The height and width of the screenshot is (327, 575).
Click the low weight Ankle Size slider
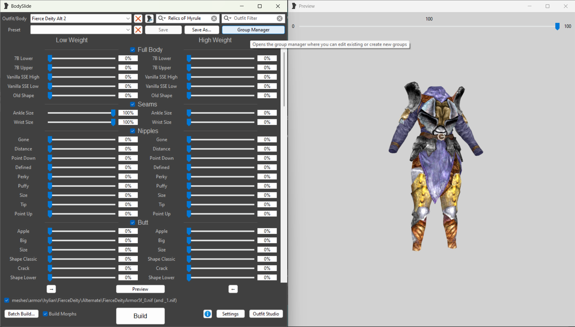pos(82,113)
